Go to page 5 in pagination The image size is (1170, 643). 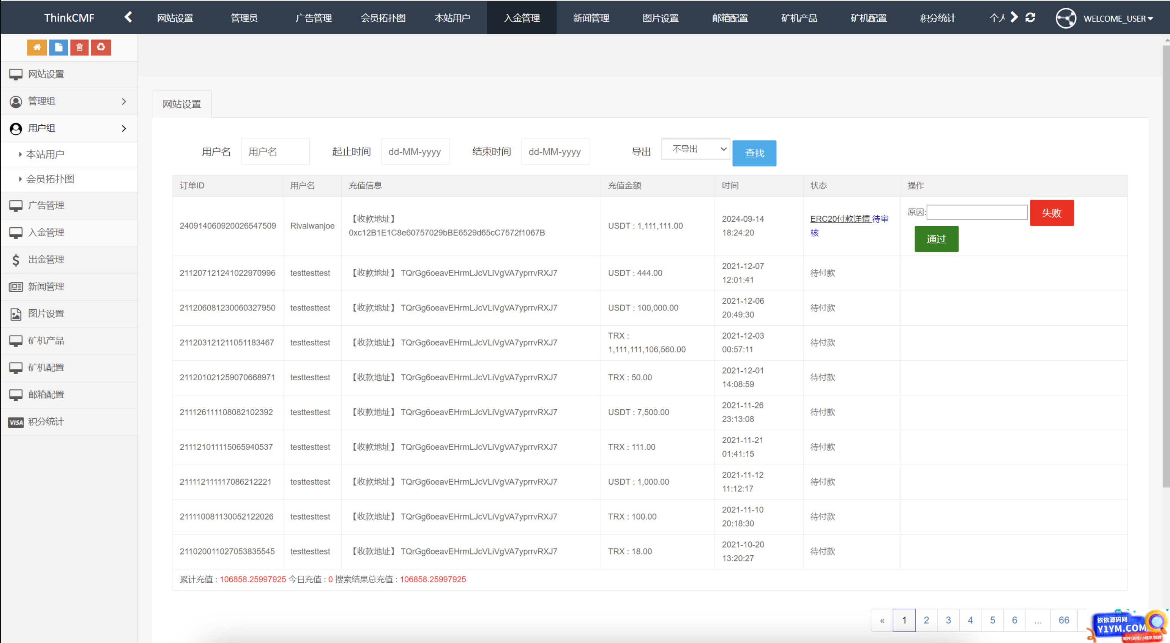pyautogui.click(x=992, y=620)
